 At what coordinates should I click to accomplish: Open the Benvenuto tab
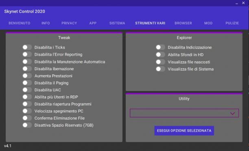click(20, 23)
